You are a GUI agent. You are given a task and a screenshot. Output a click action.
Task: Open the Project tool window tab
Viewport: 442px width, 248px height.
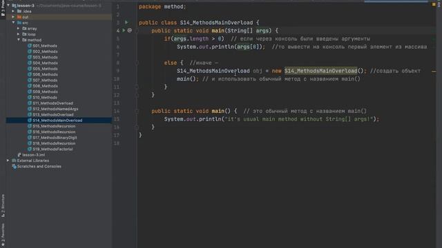click(3, 9)
